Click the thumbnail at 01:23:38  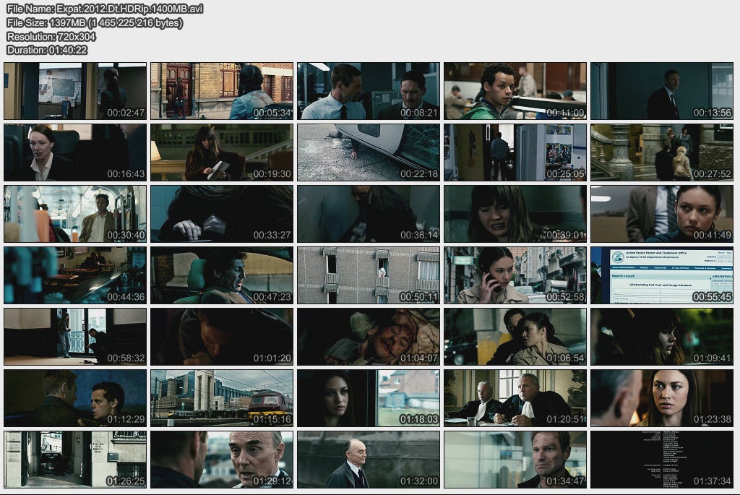point(662,398)
